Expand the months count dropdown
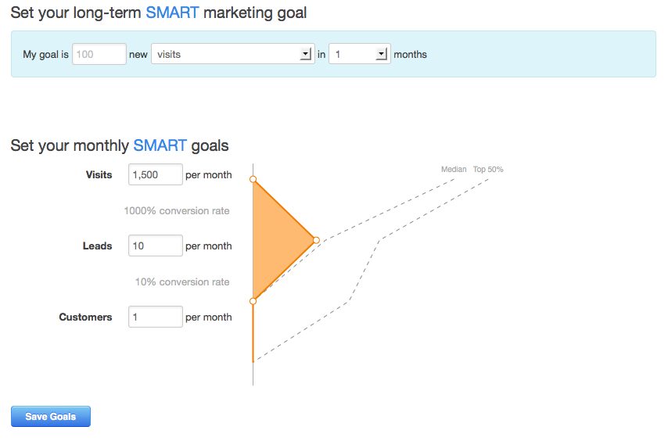Screen dimensions: 668x441 pos(359,54)
